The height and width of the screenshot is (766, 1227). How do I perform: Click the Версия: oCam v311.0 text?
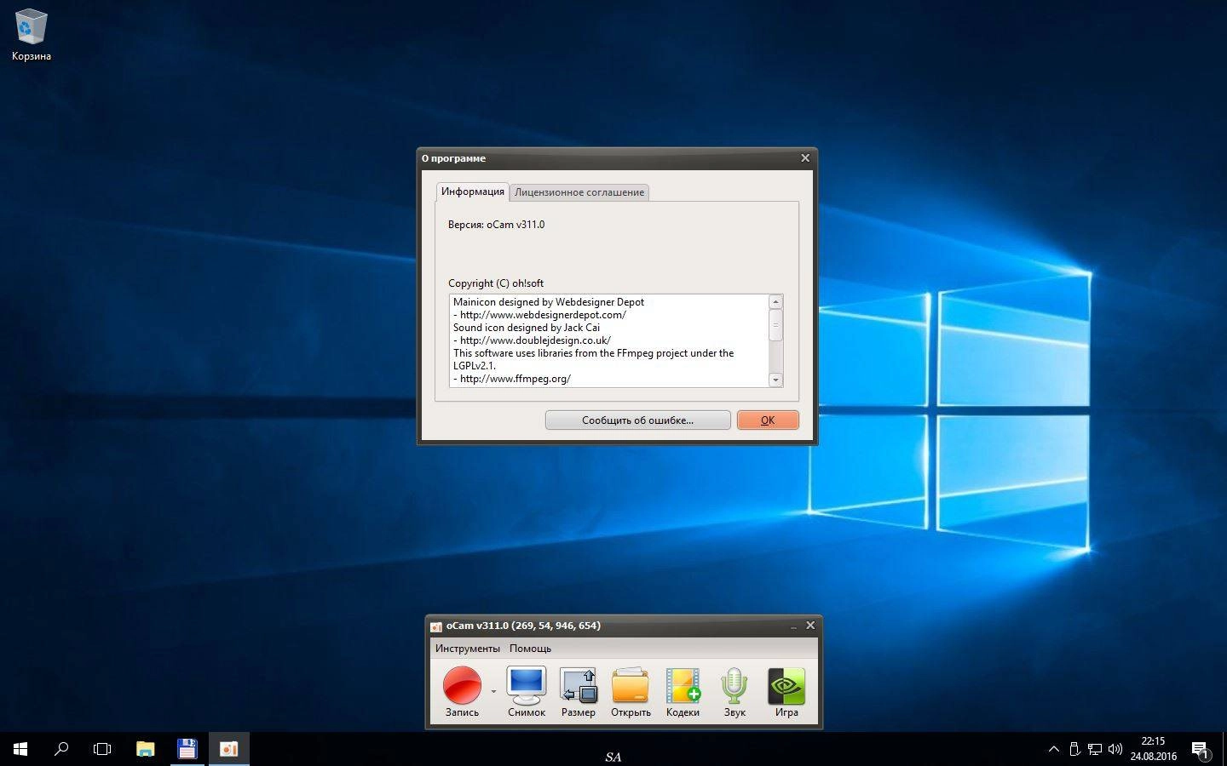click(x=496, y=225)
